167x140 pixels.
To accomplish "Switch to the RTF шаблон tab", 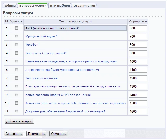I will pyautogui.click(x=60, y=6).
